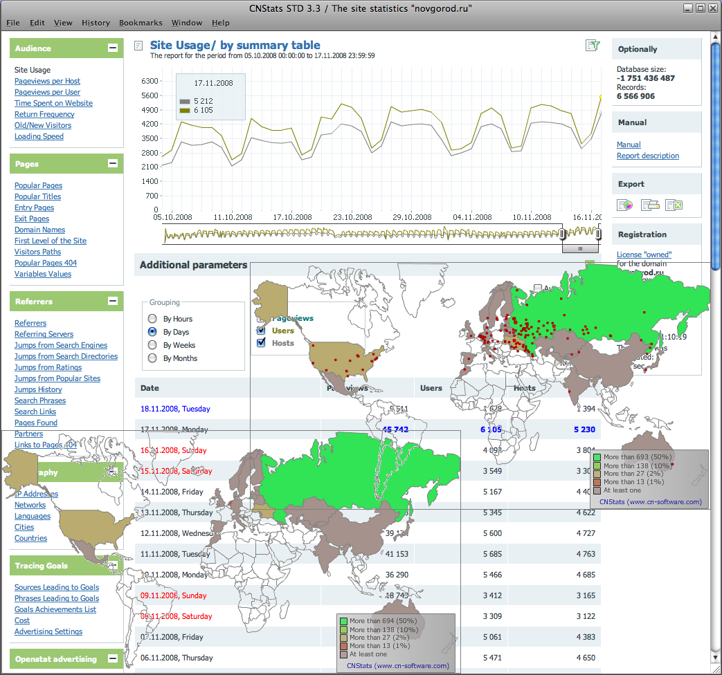
Task: Collapse the Referrers sidebar section
Action: pyautogui.click(x=113, y=302)
